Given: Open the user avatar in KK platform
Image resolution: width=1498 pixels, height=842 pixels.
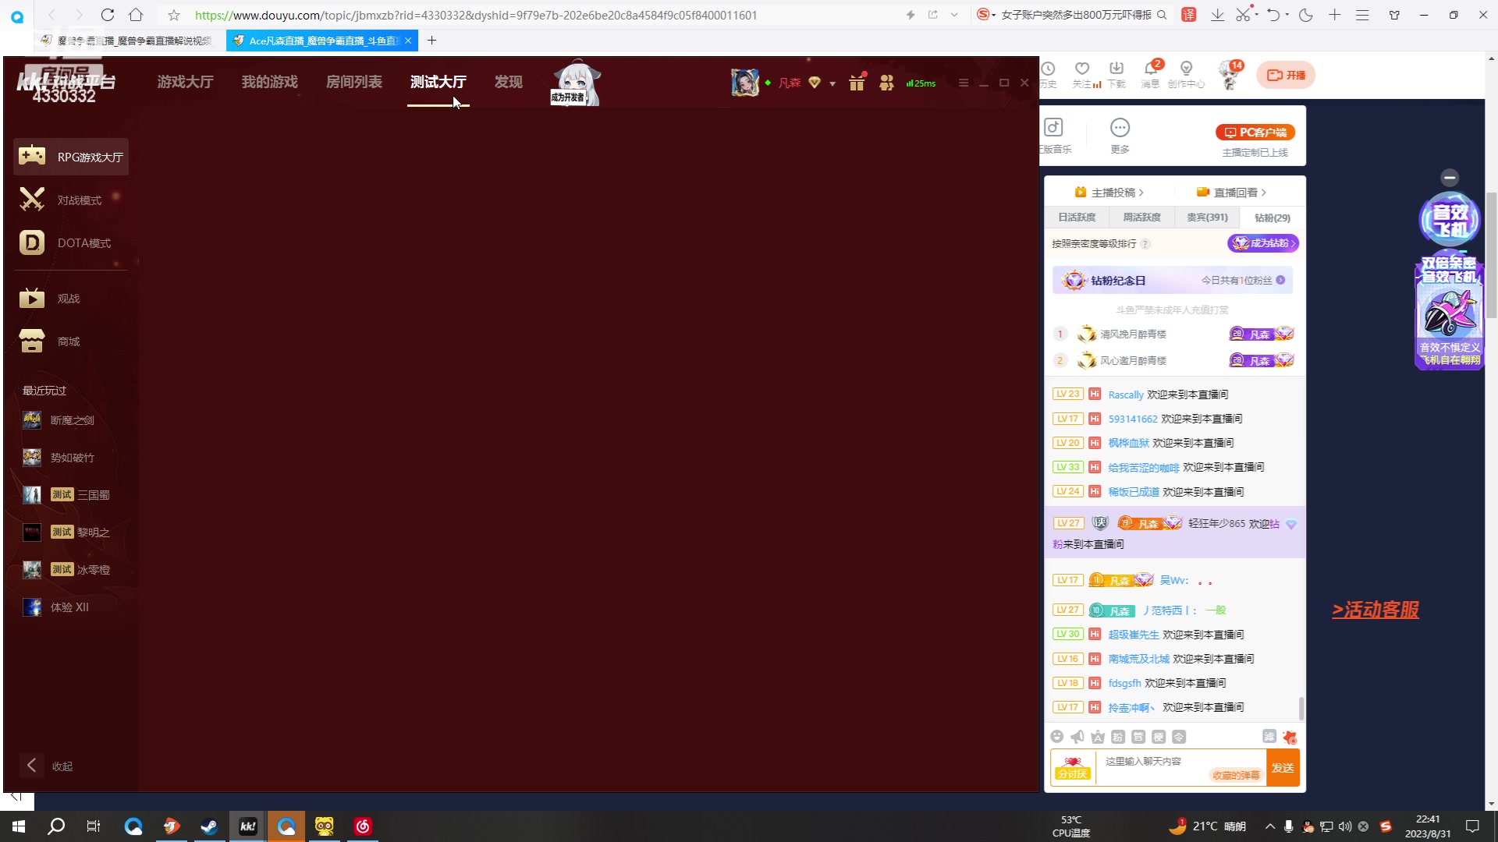Looking at the screenshot, I should [744, 83].
